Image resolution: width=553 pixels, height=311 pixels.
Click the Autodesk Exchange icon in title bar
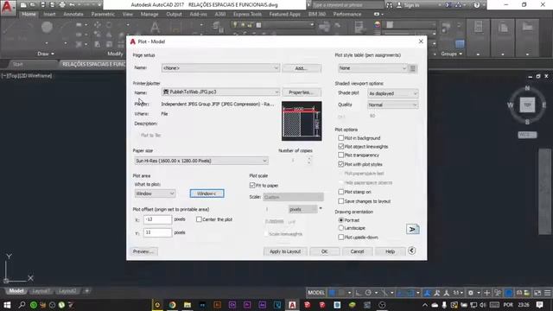coord(448,5)
